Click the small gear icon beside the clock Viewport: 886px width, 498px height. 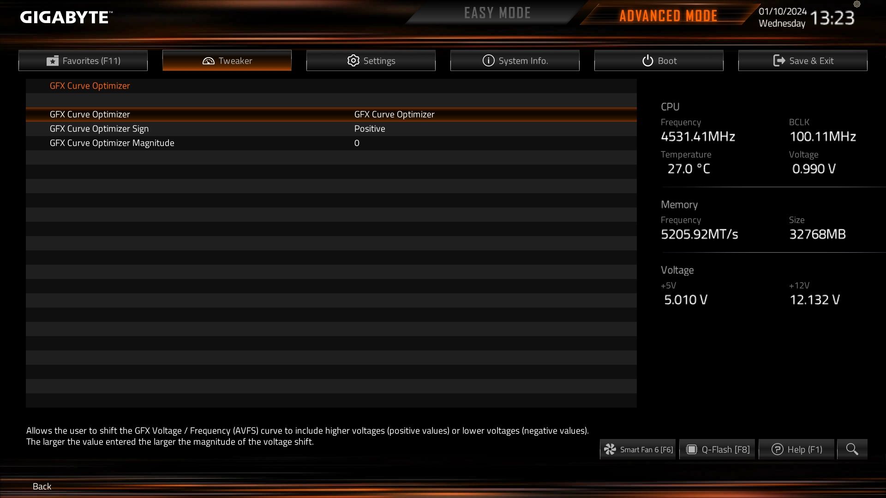click(857, 4)
